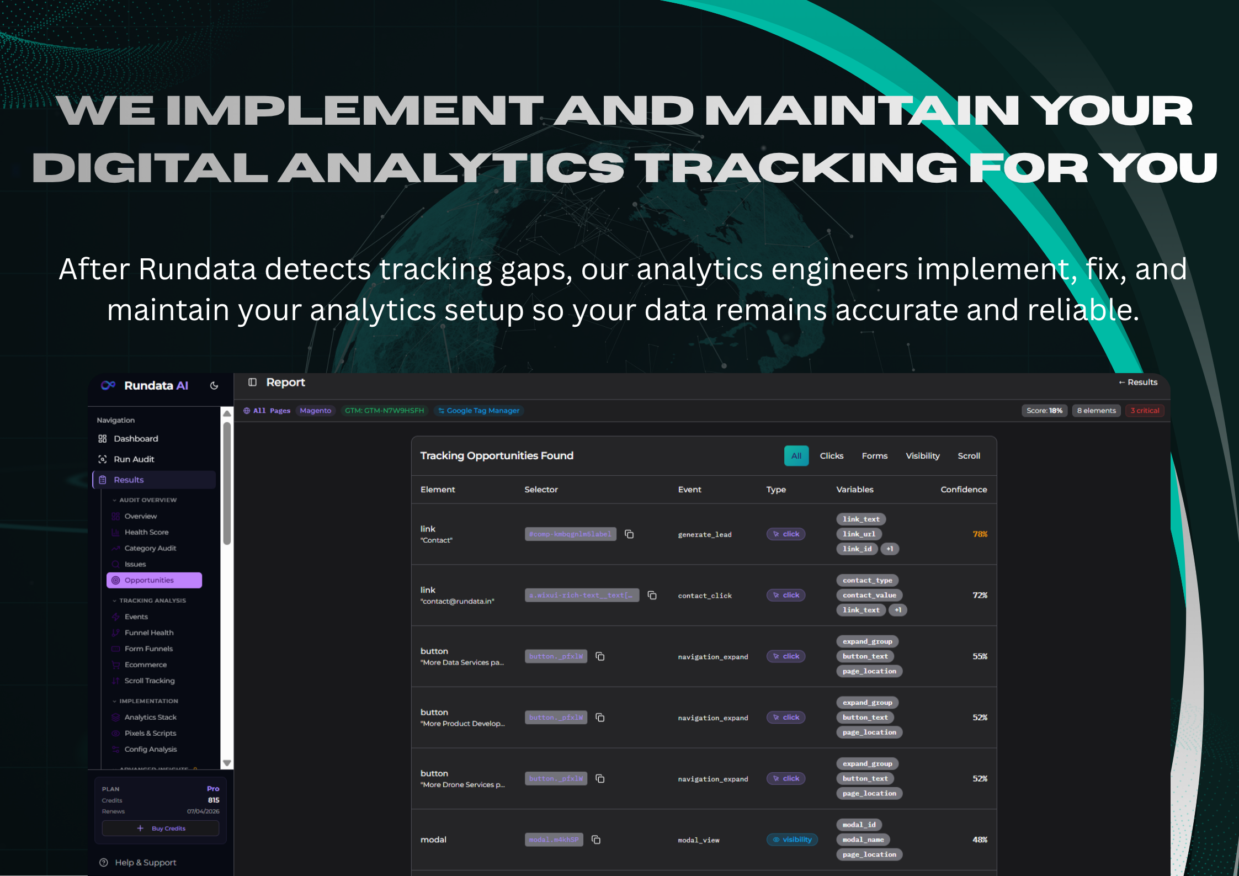Viewport: 1239px width, 876px height.
Task: Copy selector for contact@rundata.in row
Action: (652, 596)
